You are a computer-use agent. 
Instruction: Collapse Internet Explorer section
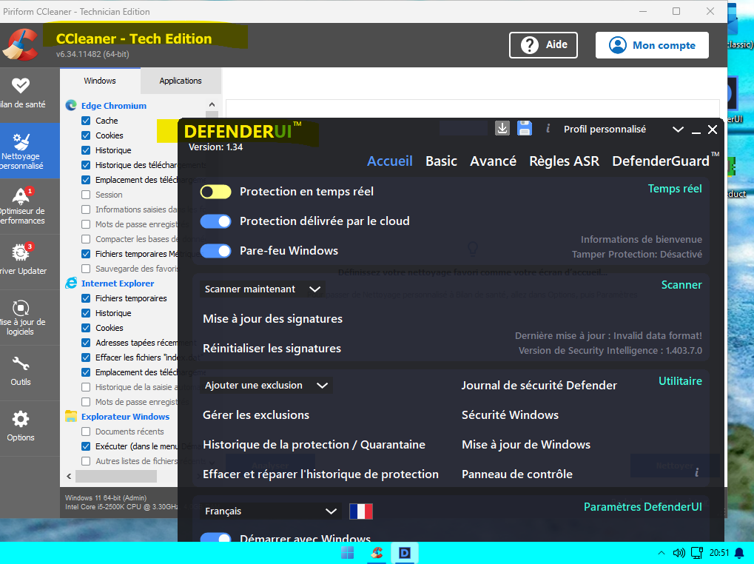(118, 283)
